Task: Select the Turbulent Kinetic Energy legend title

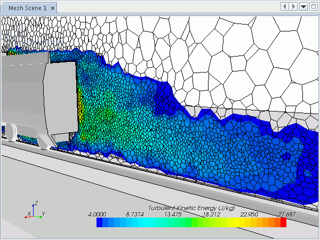Action: point(191,208)
